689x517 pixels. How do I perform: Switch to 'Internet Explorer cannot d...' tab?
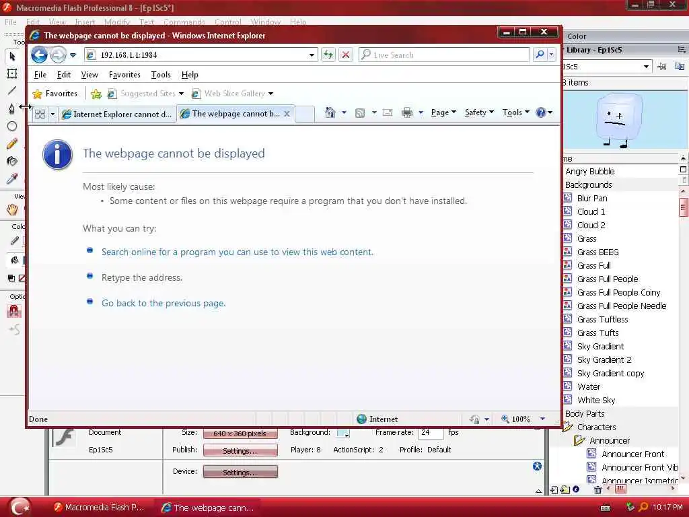coord(117,114)
